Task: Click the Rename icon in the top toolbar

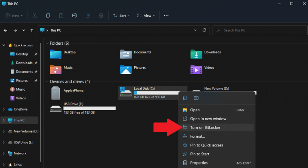Action: [75, 16]
